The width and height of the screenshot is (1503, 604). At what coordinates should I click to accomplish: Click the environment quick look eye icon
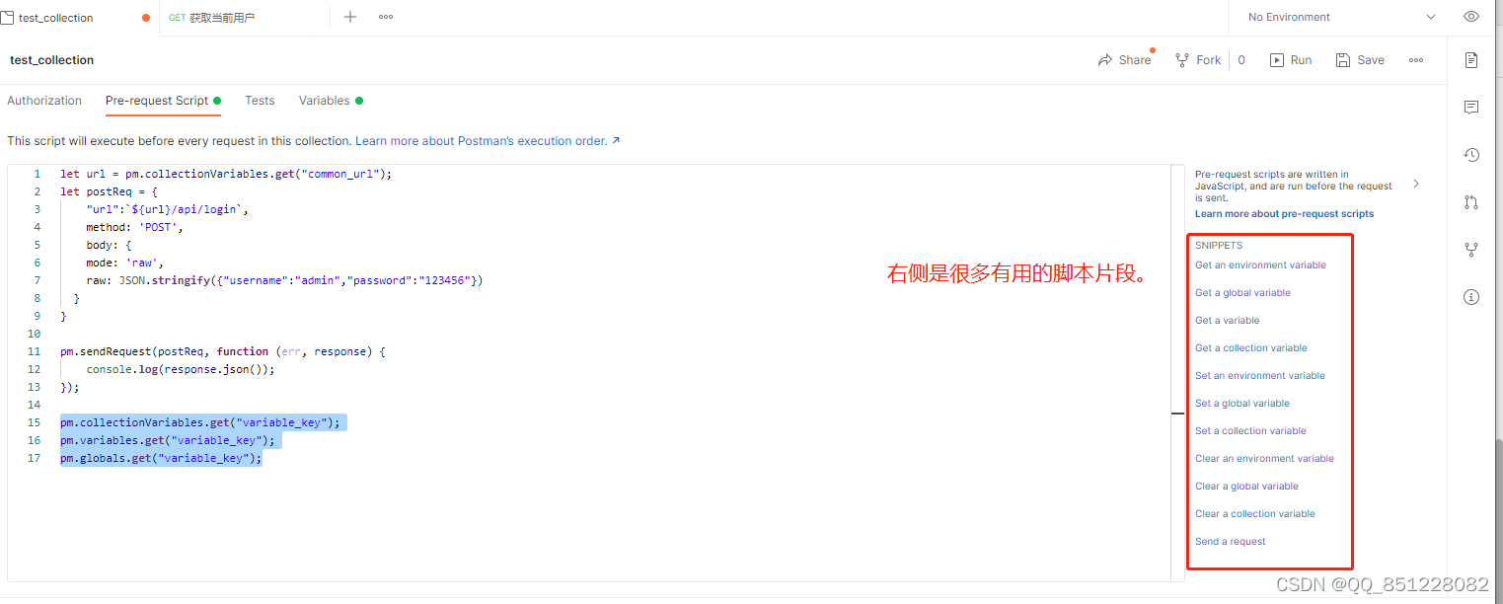click(x=1471, y=17)
